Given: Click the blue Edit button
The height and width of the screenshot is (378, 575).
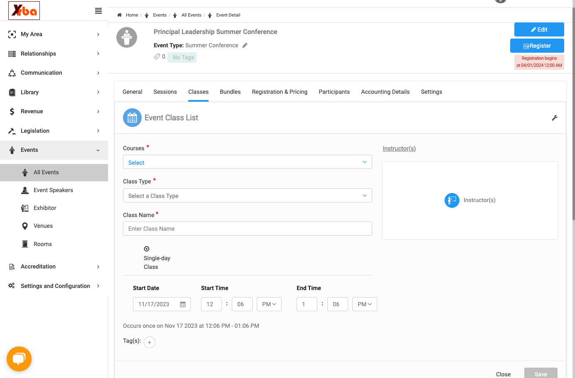Looking at the screenshot, I should tap(539, 29).
